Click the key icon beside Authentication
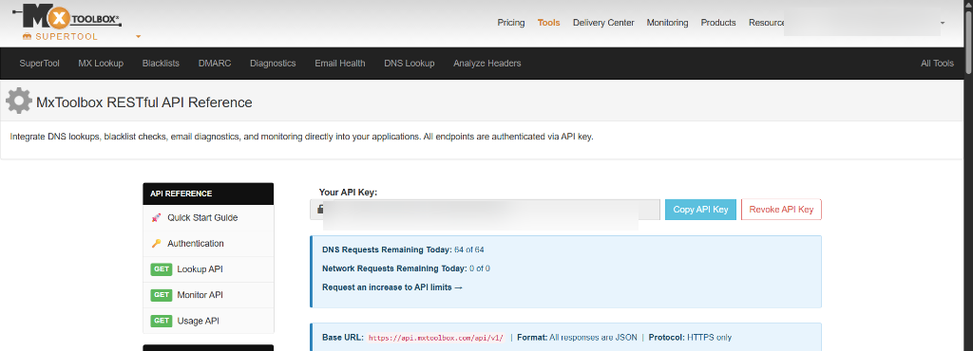The width and height of the screenshot is (973, 351). 157,244
